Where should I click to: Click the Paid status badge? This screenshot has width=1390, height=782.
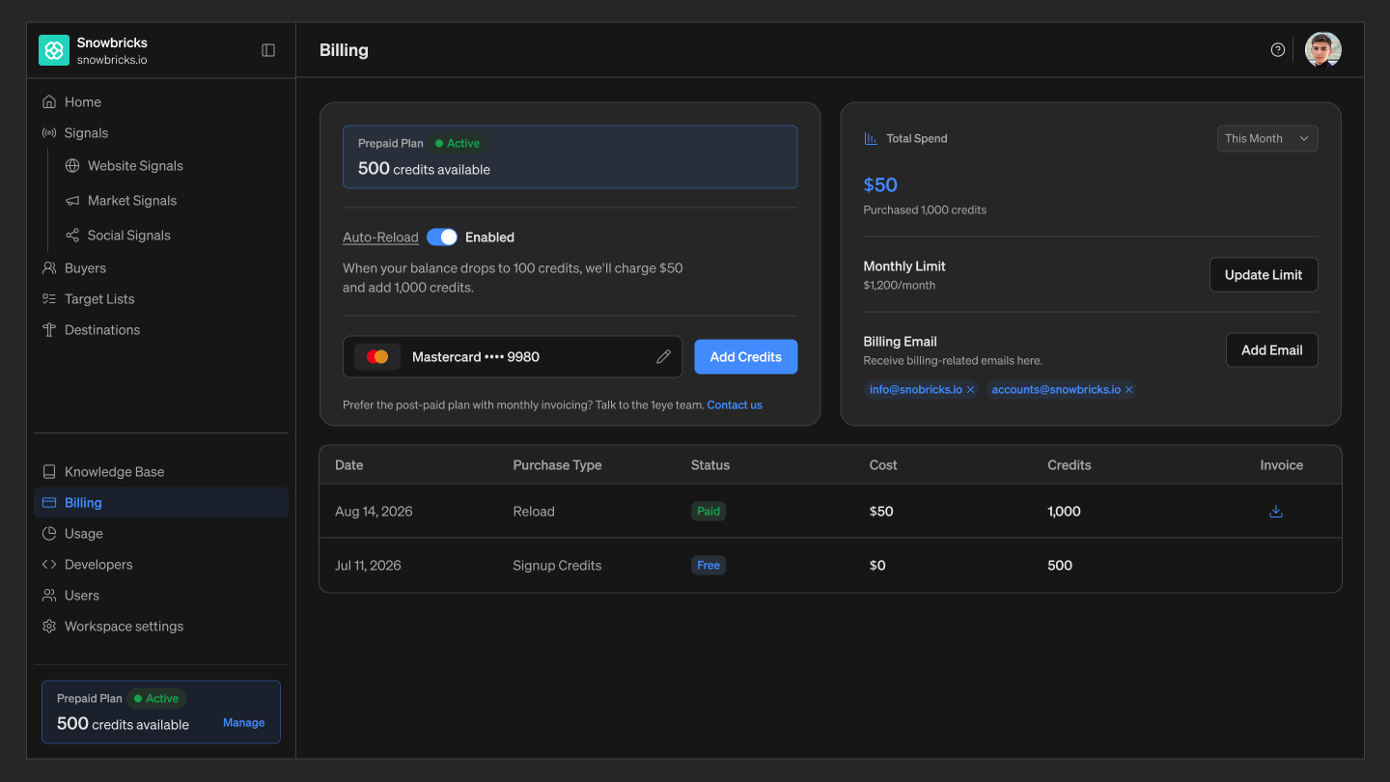709,512
